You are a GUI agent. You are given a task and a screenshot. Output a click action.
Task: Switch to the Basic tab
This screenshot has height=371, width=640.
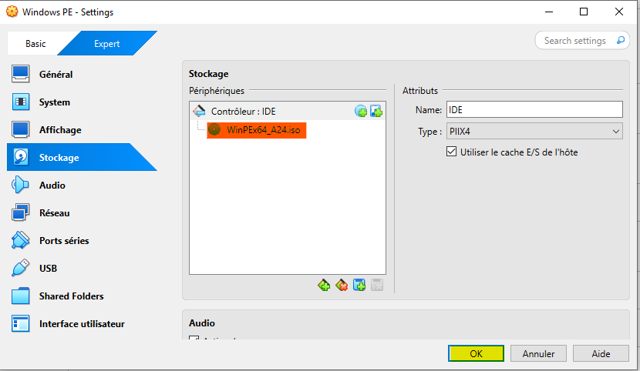[35, 44]
